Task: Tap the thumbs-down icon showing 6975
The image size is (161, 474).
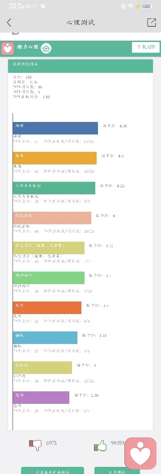Action: [35, 445]
